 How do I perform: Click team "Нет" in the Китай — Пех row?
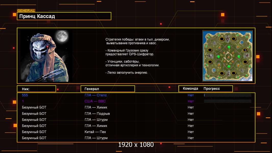coord(191,132)
